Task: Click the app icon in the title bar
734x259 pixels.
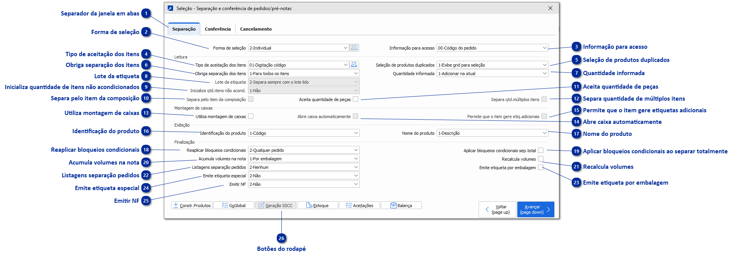Action: [x=170, y=8]
